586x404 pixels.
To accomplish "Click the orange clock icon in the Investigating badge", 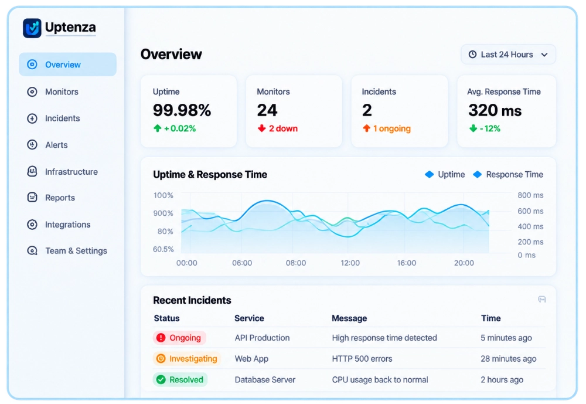I will click(x=161, y=358).
